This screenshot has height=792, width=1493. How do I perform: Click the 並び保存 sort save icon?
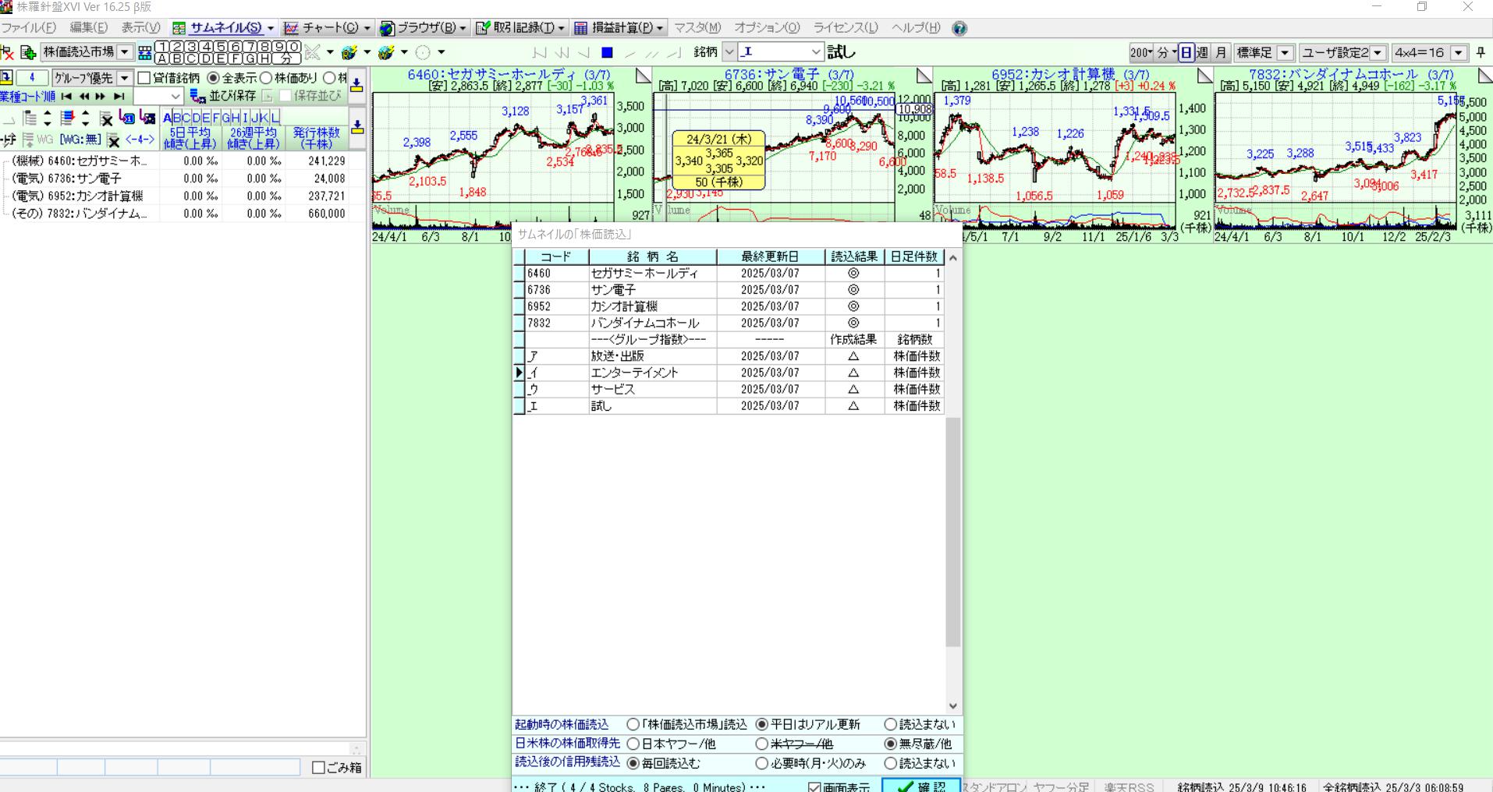coord(198,96)
